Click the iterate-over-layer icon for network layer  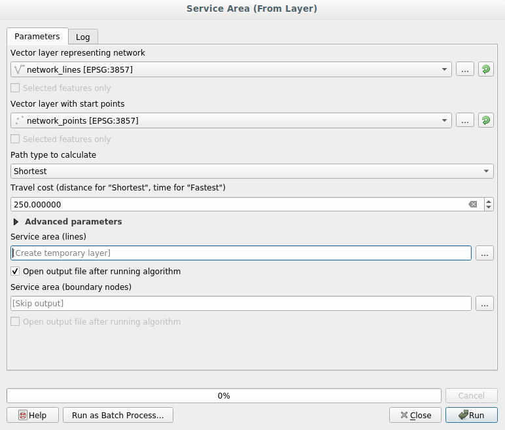[x=485, y=69]
